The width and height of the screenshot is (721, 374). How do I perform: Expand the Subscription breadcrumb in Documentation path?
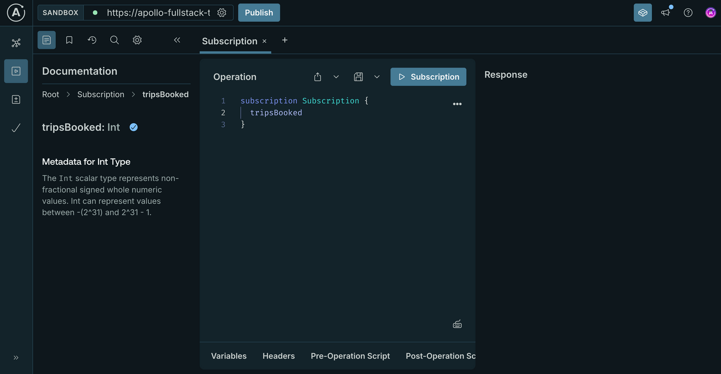[101, 94]
